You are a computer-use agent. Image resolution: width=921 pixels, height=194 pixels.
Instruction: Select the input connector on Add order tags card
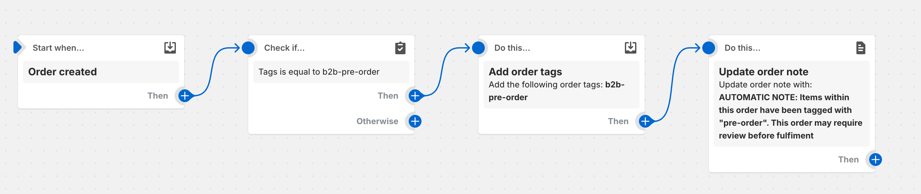tap(478, 48)
